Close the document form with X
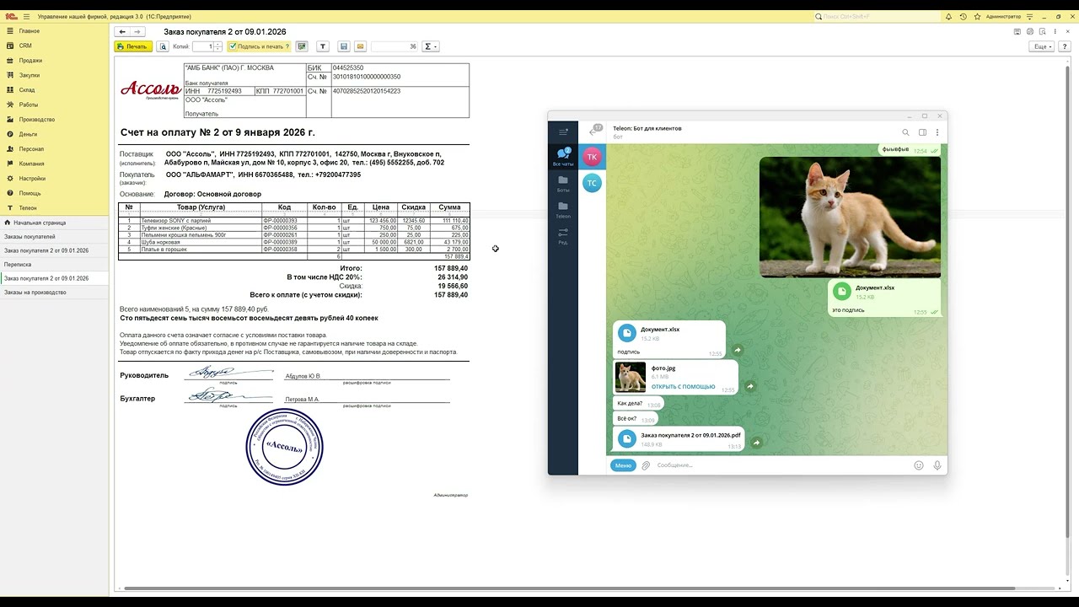Viewport: 1079px width, 607px height. [x=1066, y=32]
